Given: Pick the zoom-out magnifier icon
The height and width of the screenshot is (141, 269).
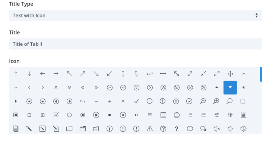Looking at the screenshot, I should [x=203, y=101].
